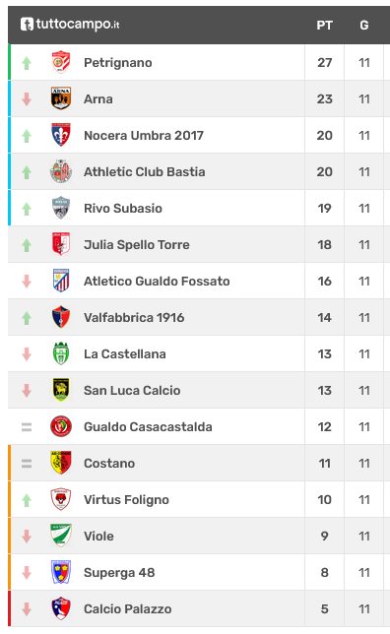
Task: Click the Petrignano team crest
Action: (61, 62)
